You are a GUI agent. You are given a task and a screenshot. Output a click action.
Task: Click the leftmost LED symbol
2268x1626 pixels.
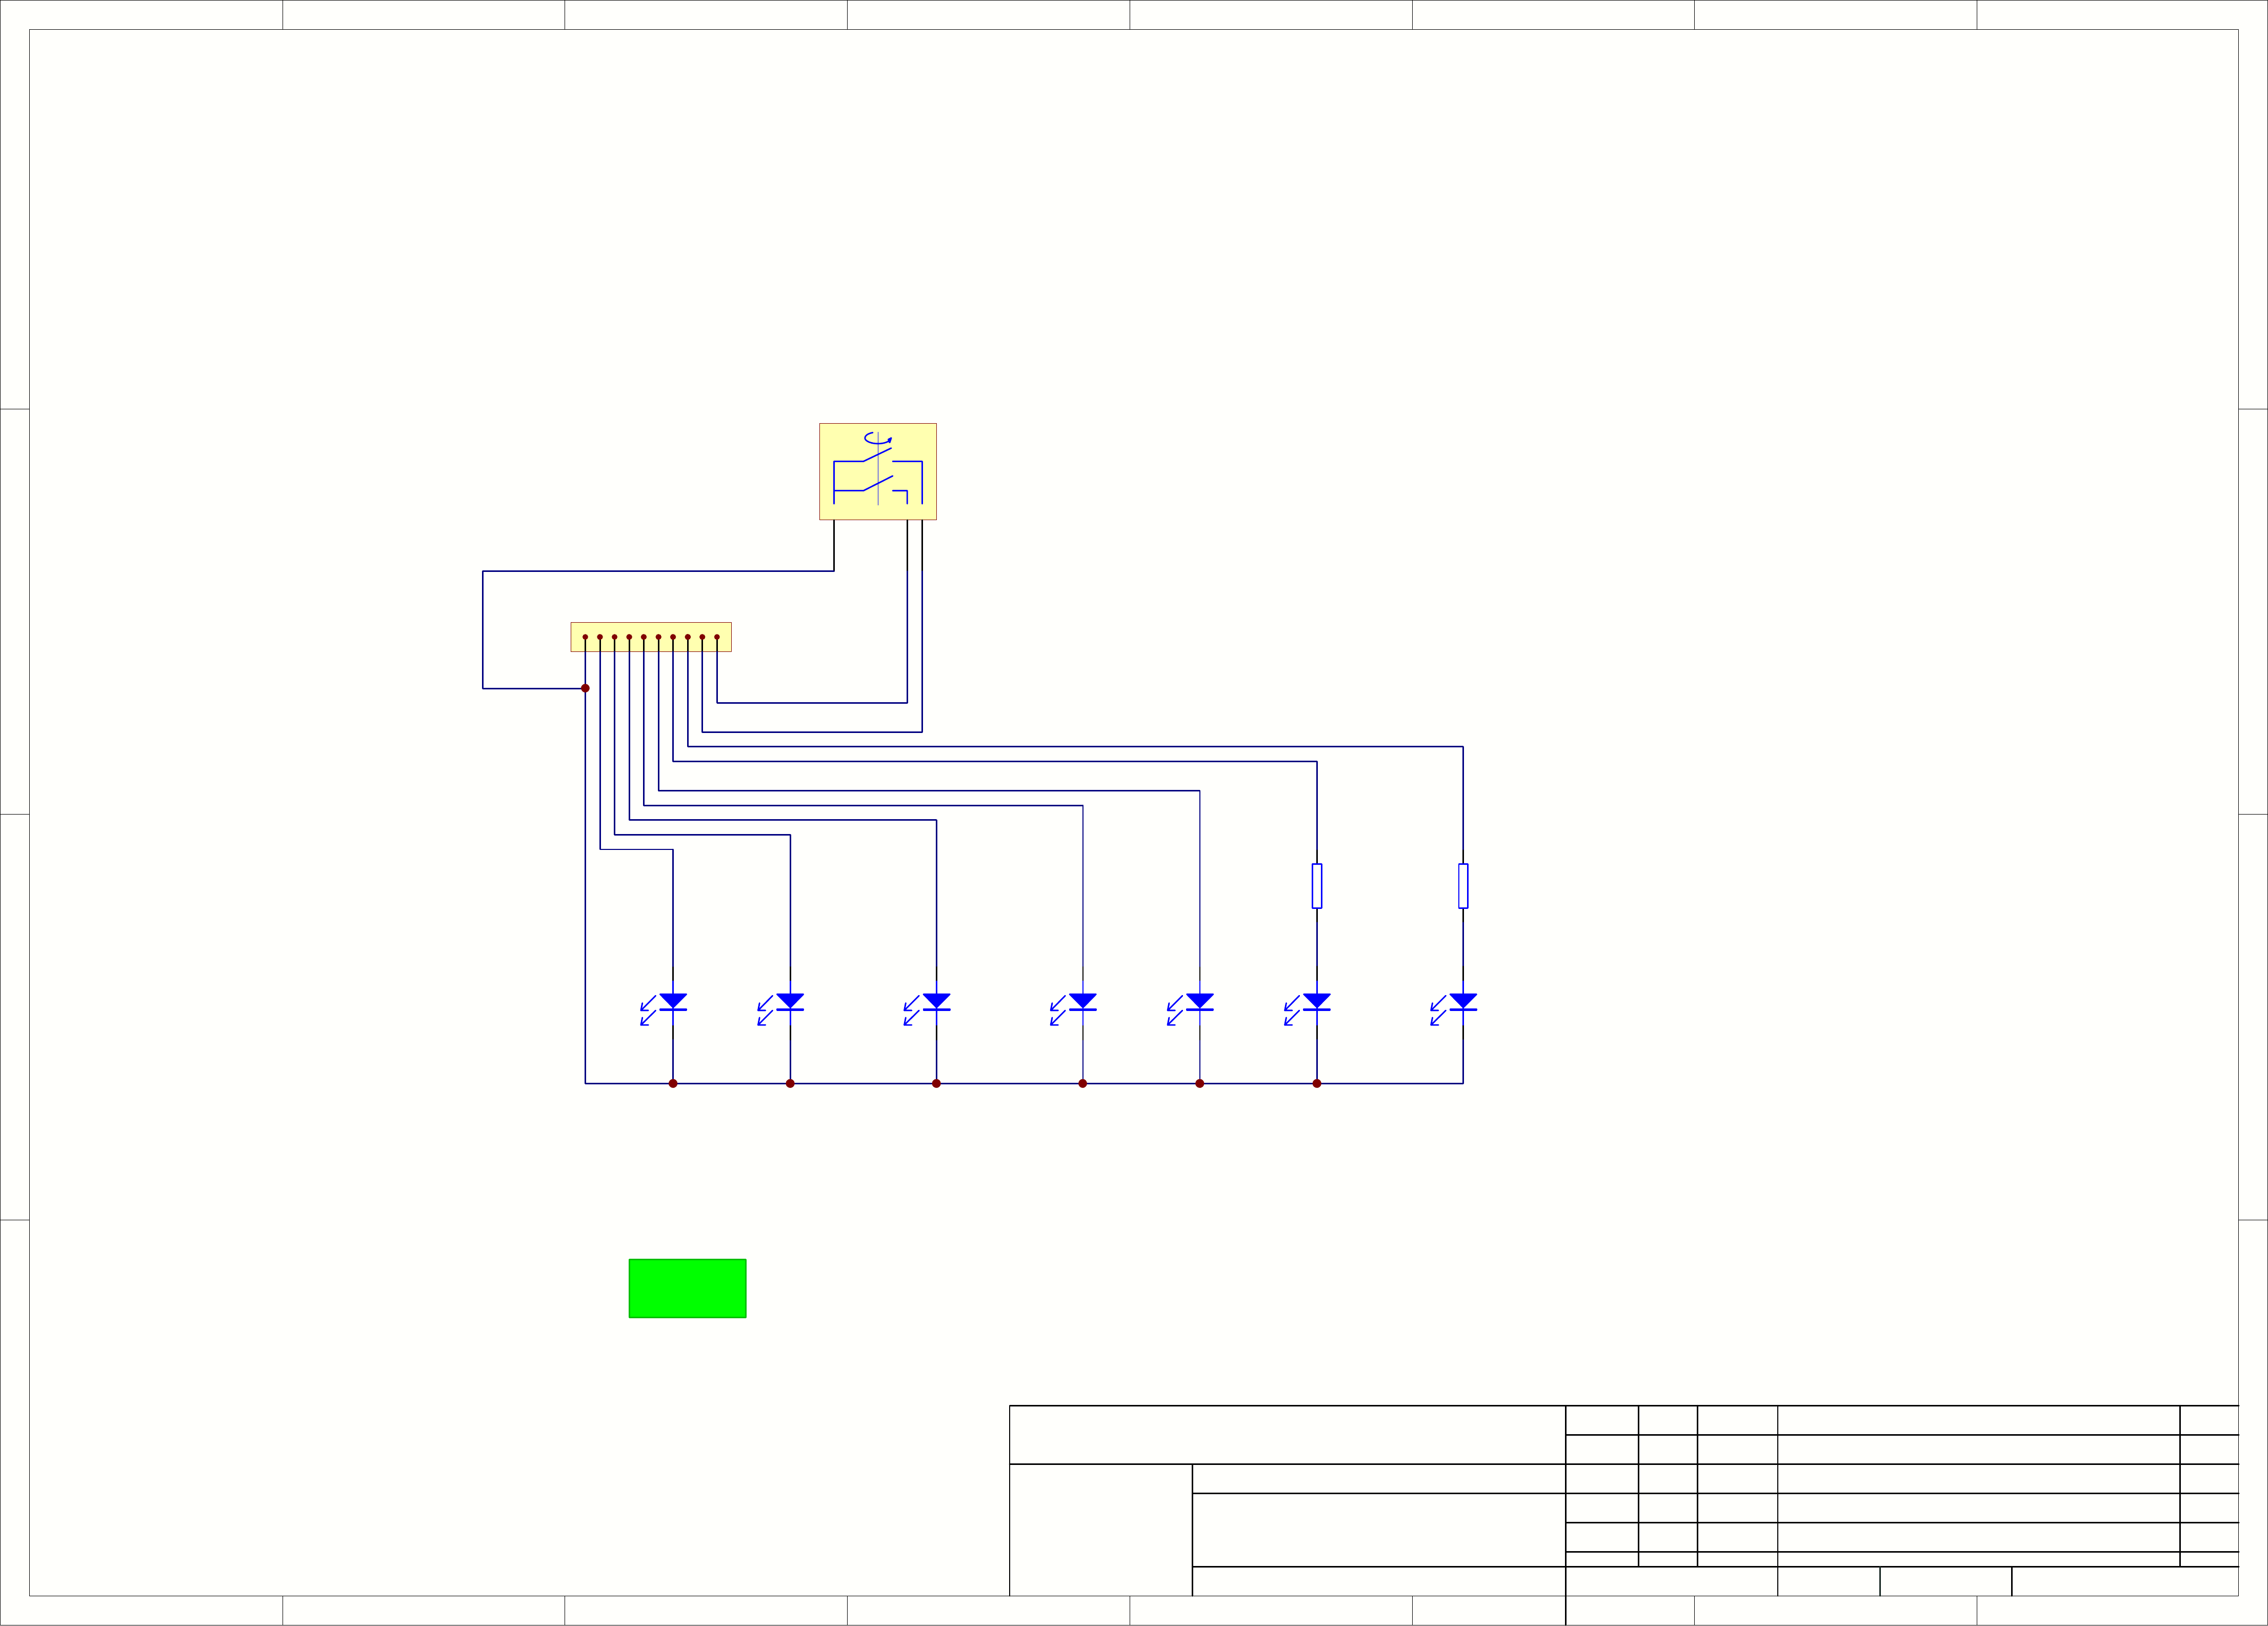tap(672, 1002)
